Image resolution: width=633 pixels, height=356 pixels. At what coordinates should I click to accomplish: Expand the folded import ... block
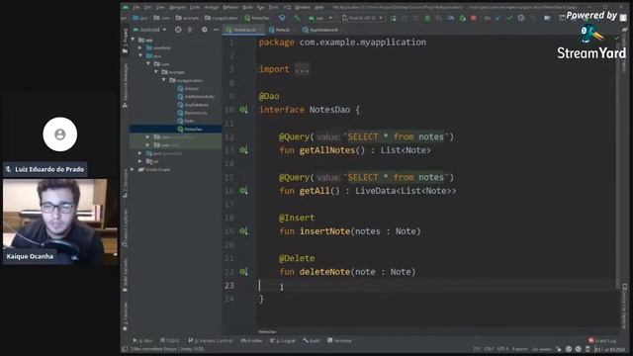(x=302, y=69)
